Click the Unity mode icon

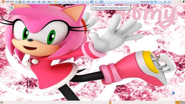tap(96, 2)
